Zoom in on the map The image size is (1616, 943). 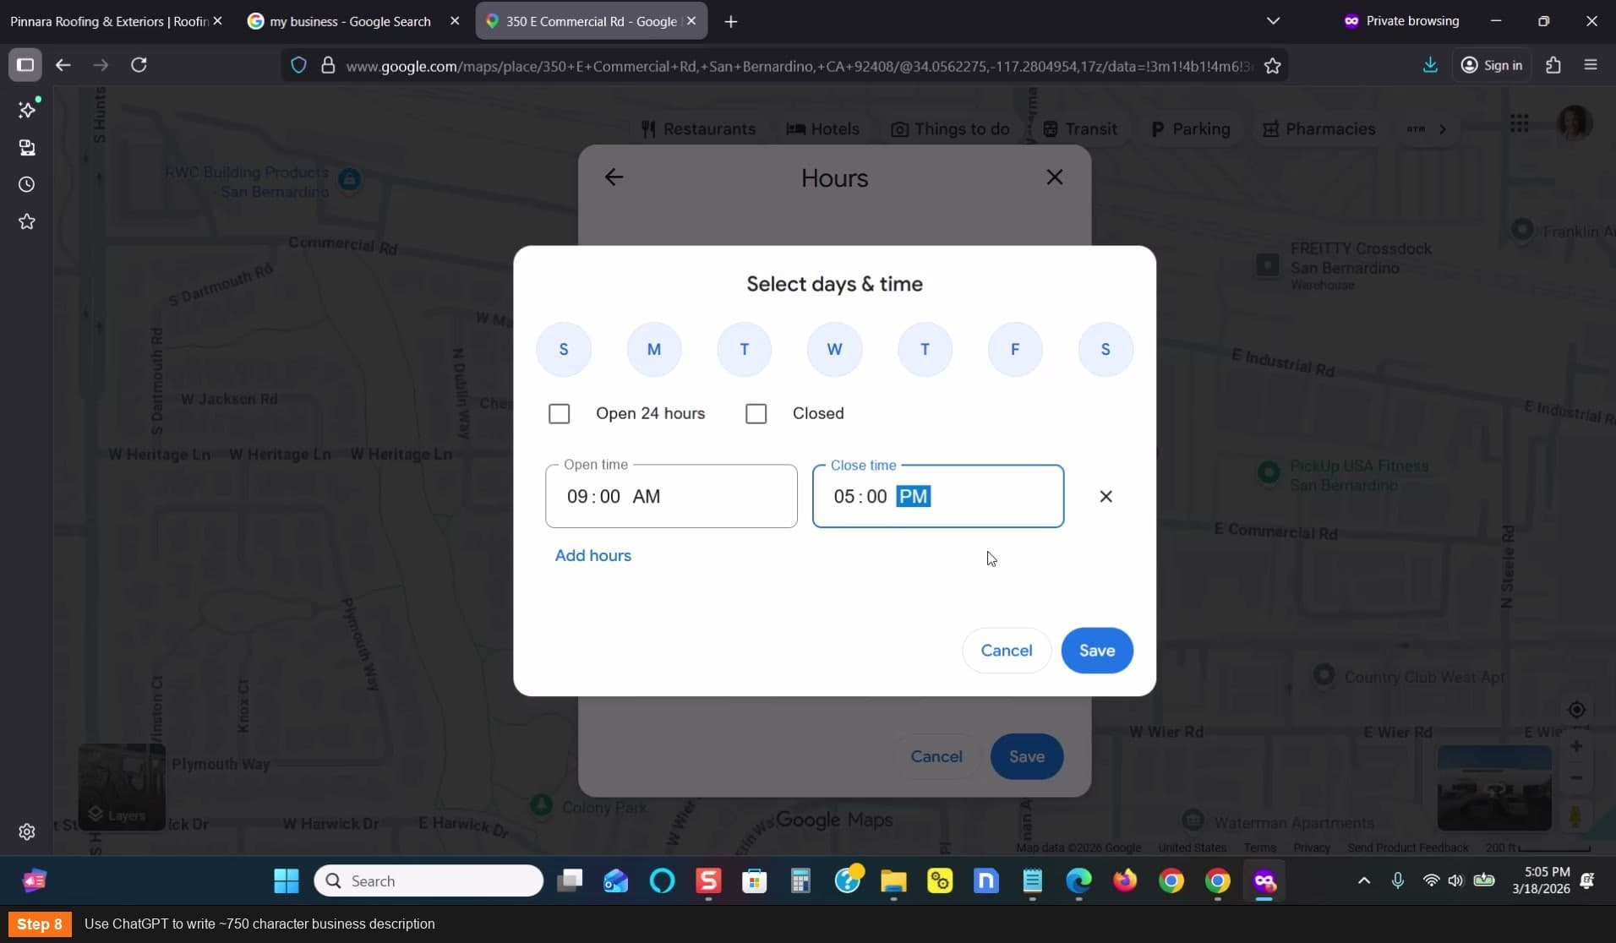pos(1576,746)
